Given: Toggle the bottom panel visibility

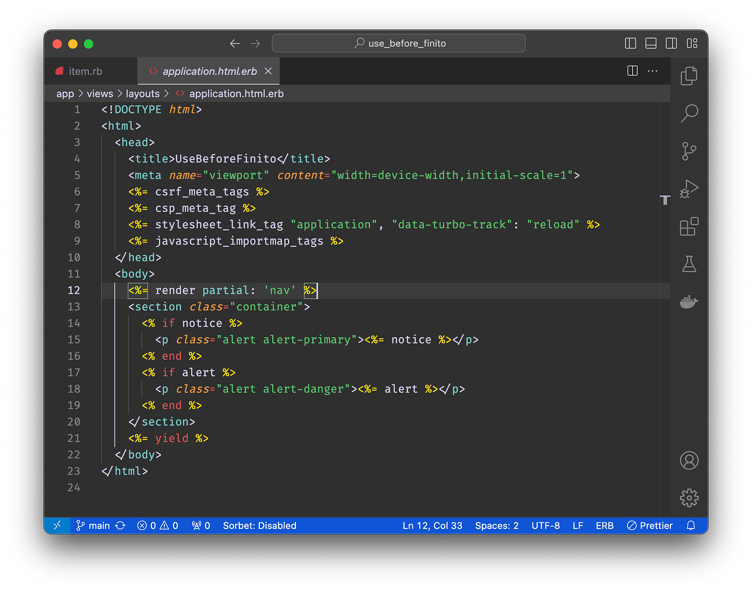Looking at the screenshot, I should pyautogui.click(x=650, y=43).
